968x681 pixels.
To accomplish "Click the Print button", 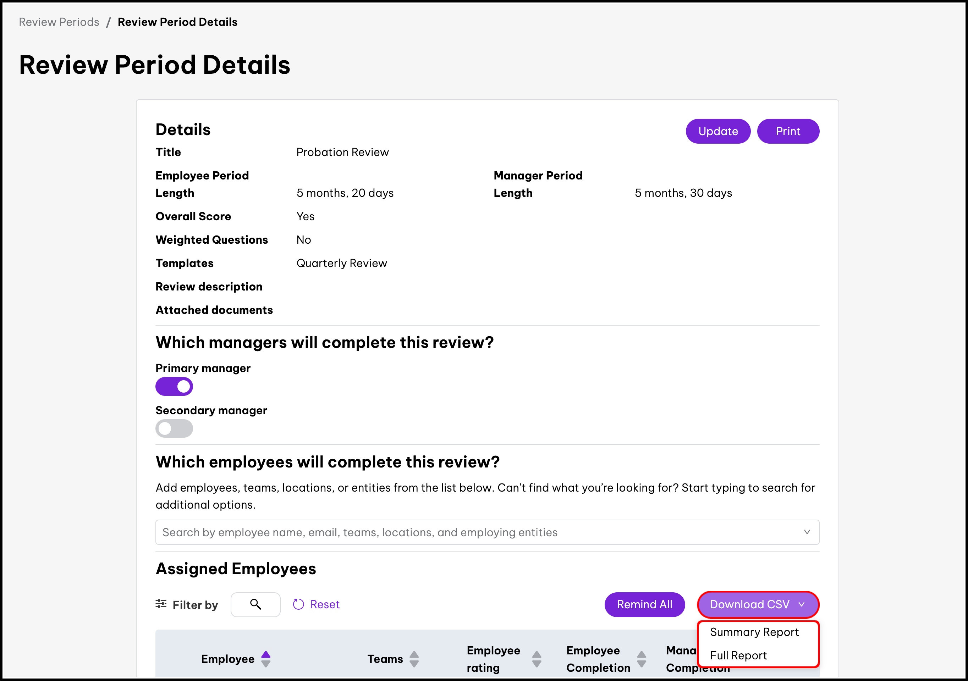I will pos(787,131).
